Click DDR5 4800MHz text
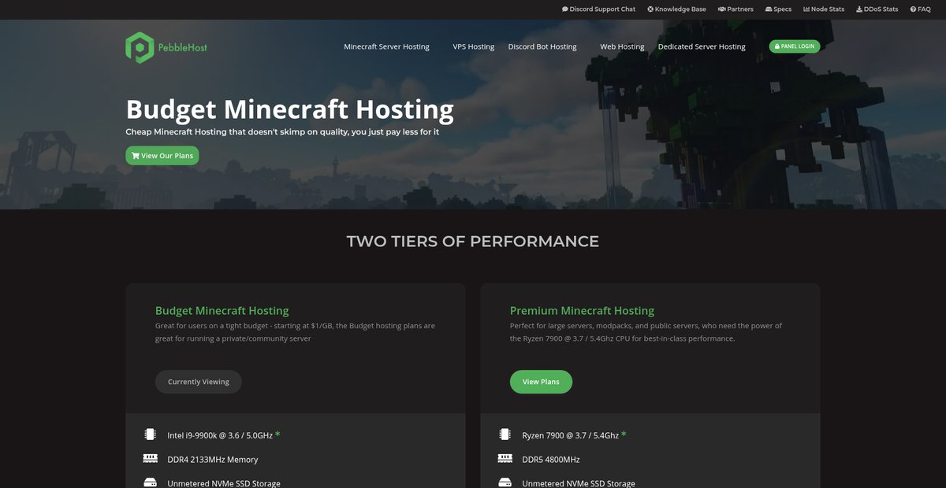This screenshot has width=946, height=488. 551,460
